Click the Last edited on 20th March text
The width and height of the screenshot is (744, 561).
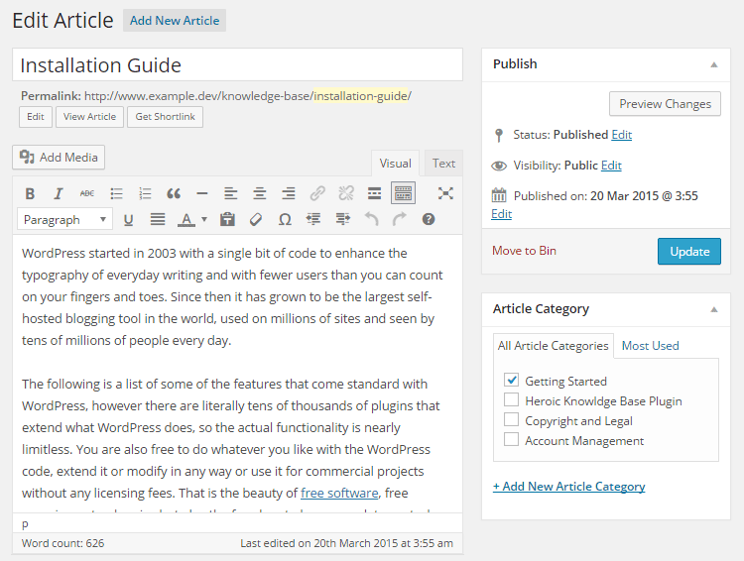tap(346, 543)
